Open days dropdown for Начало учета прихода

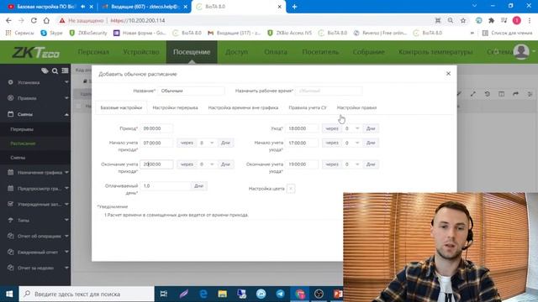click(x=207, y=143)
